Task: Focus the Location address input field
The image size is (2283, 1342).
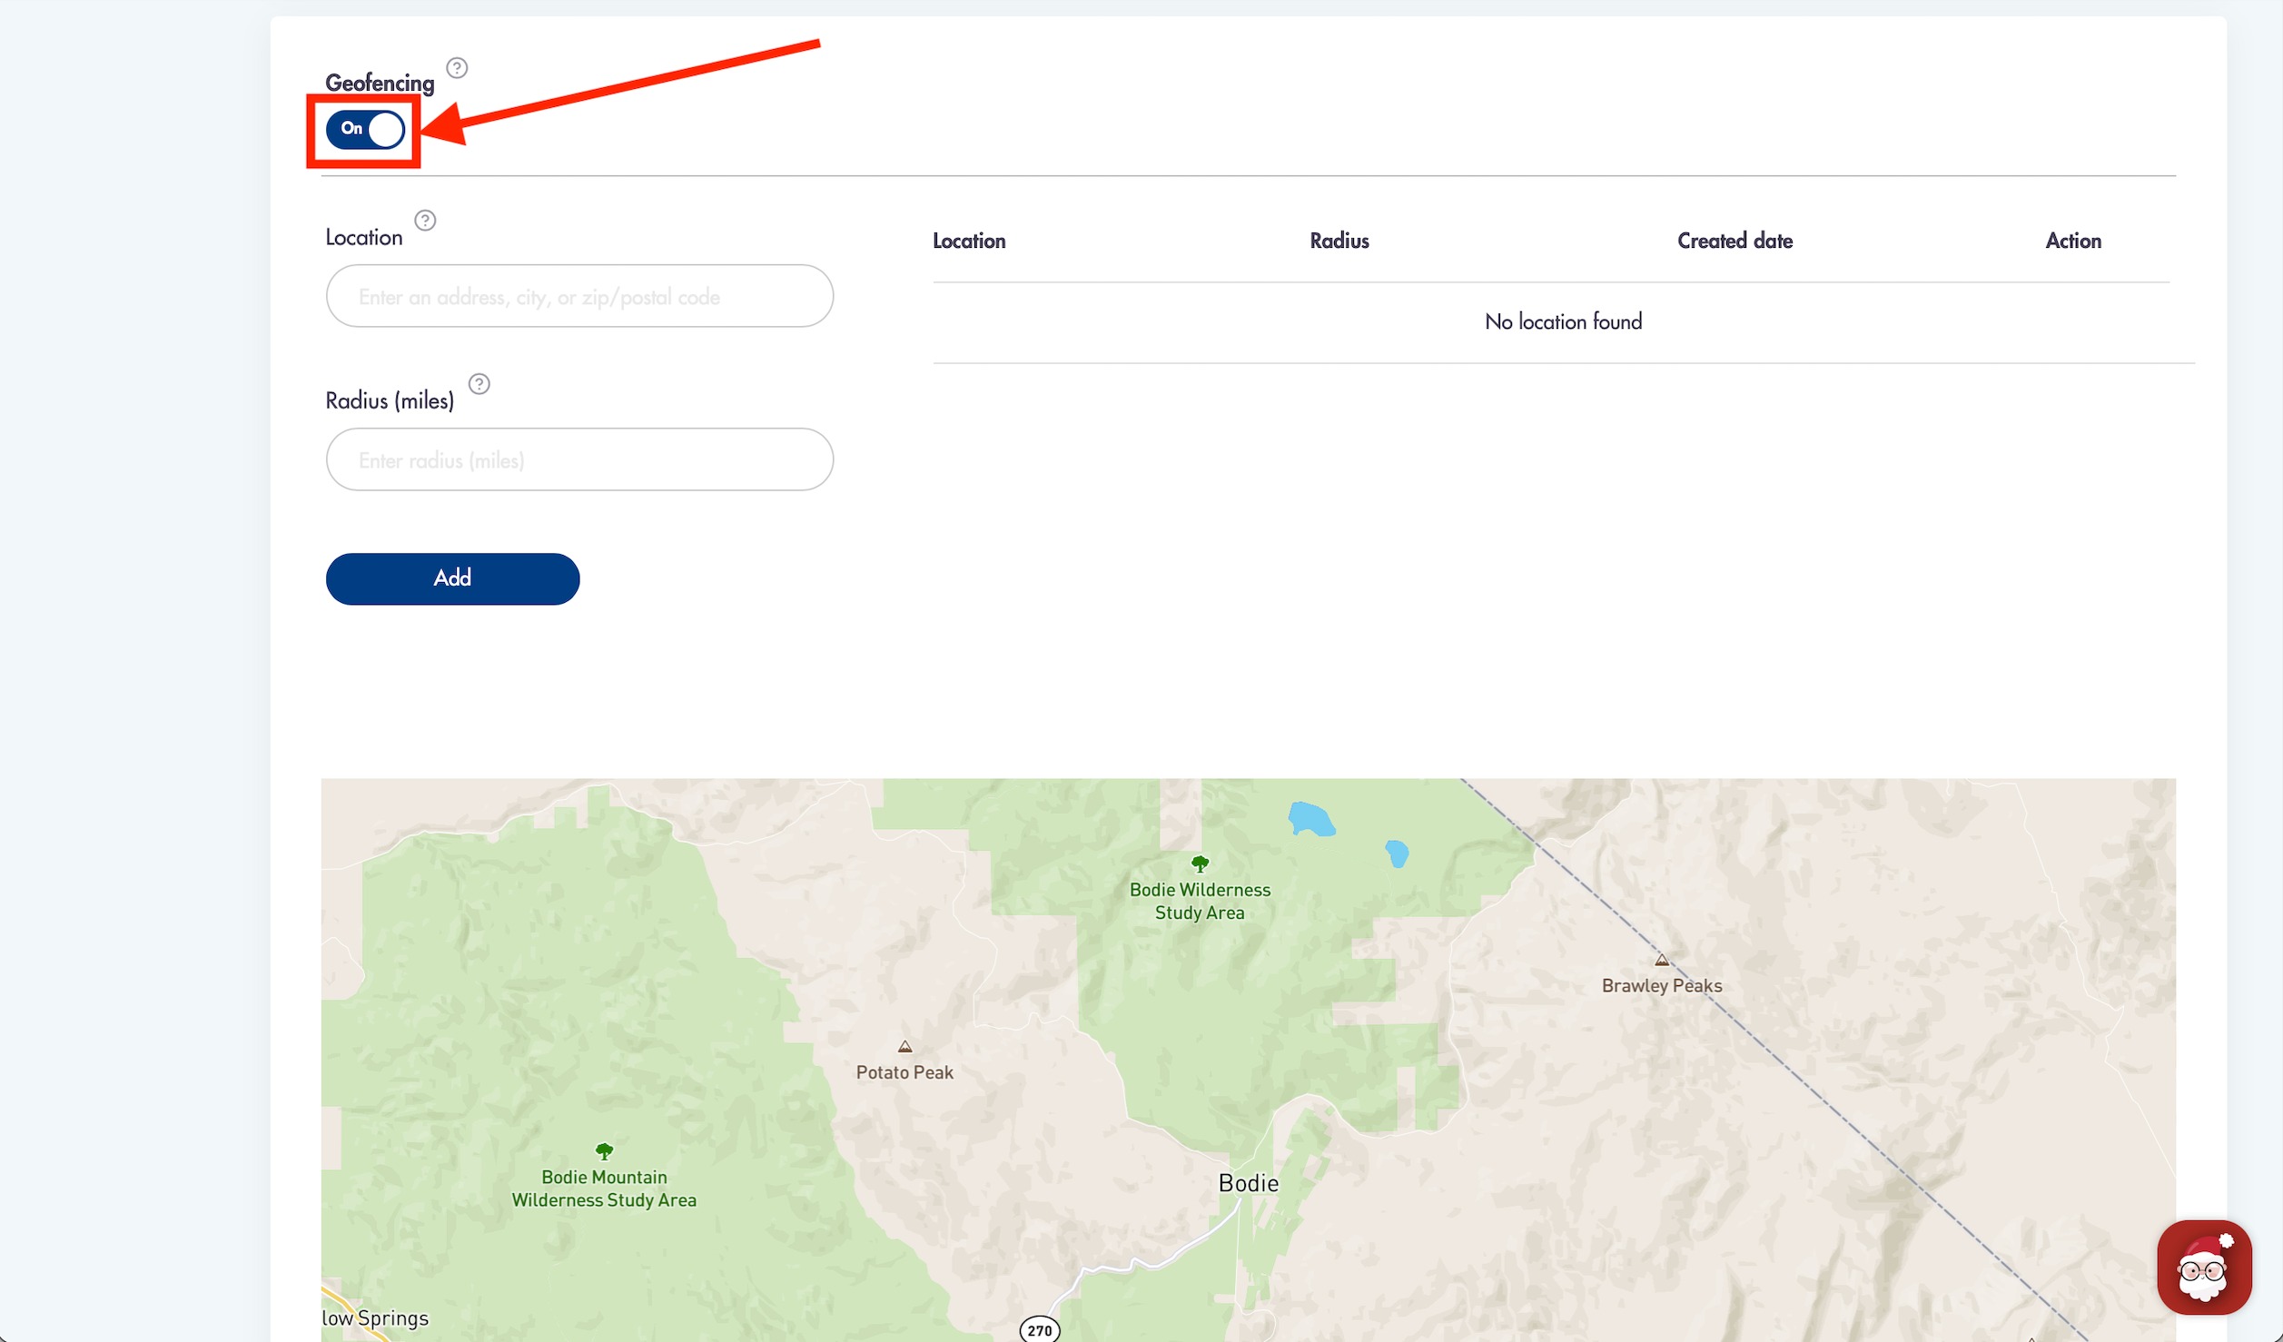Action: point(579,296)
